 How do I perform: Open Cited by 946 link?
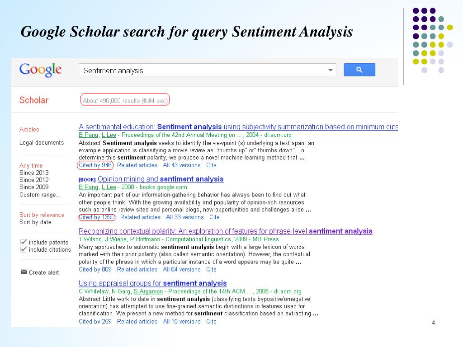pyautogui.click(x=95, y=165)
